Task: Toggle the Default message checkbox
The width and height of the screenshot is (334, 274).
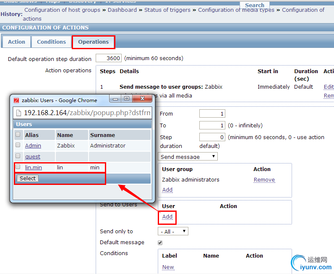Action: (160, 242)
